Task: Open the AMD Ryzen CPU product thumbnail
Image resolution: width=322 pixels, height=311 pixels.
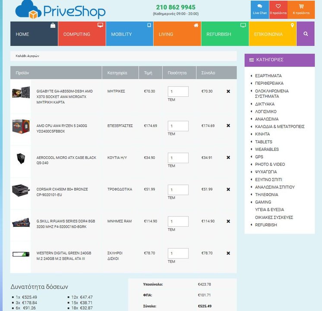Action: [x=21, y=126]
